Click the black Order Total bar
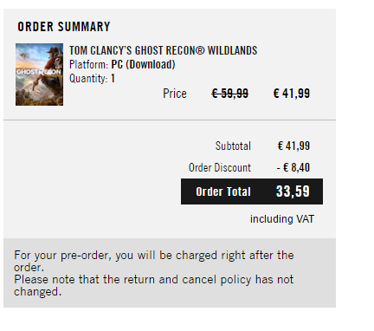 tap(252, 191)
